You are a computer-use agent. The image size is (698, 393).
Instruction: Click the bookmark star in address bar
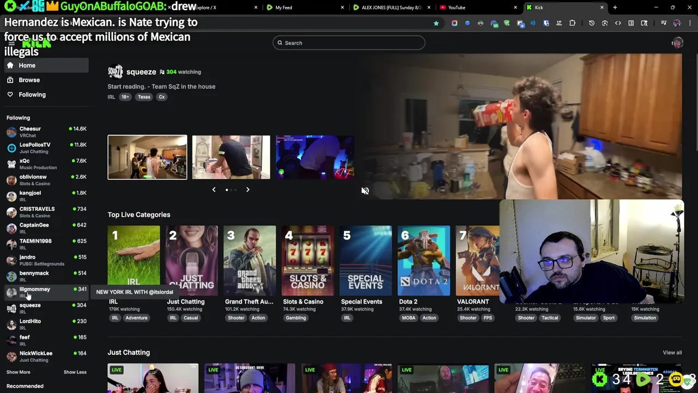pos(436,23)
